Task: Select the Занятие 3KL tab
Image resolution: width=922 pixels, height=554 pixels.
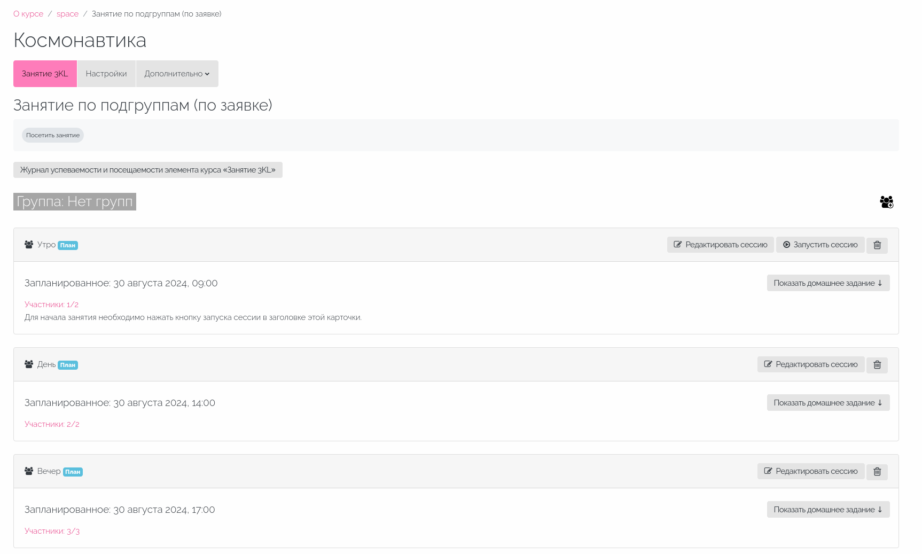Action: 45,74
